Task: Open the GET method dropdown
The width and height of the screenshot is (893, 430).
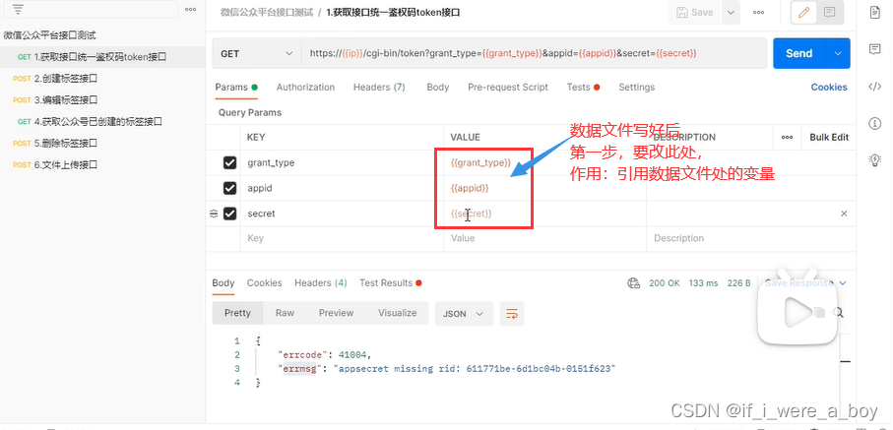Action: coord(256,53)
